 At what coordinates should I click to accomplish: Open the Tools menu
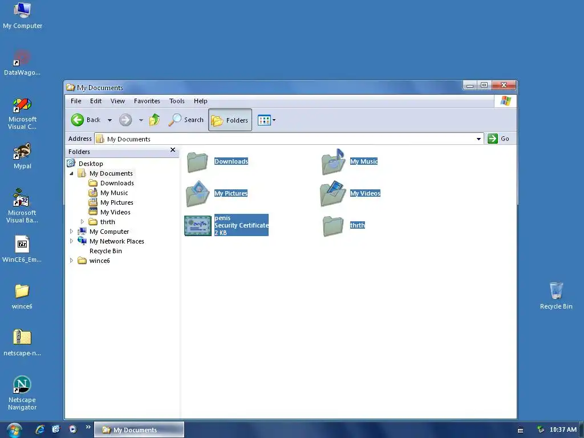coord(177,101)
